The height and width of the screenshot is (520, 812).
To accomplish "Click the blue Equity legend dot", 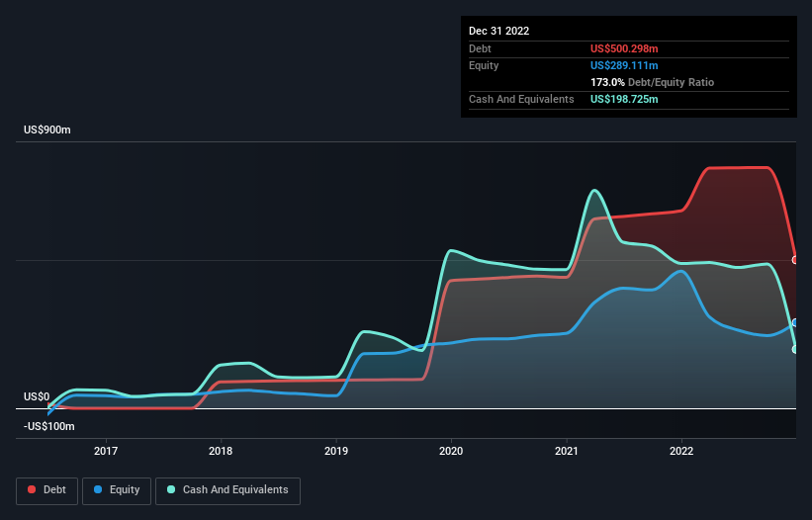I will pos(98,489).
